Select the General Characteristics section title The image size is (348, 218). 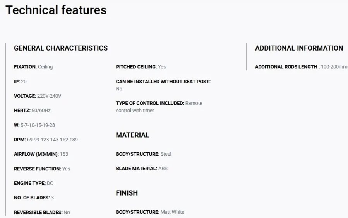[x=61, y=48]
